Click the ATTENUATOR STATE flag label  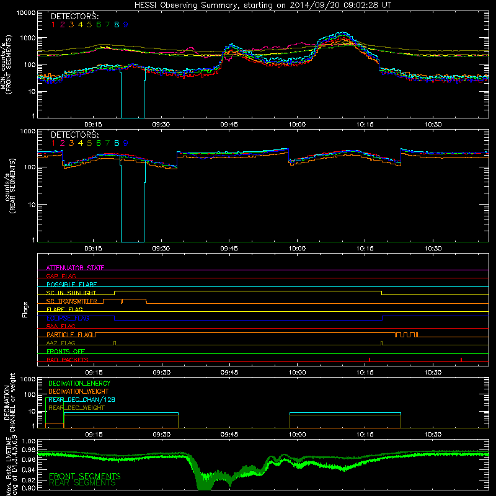coord(75,268)
